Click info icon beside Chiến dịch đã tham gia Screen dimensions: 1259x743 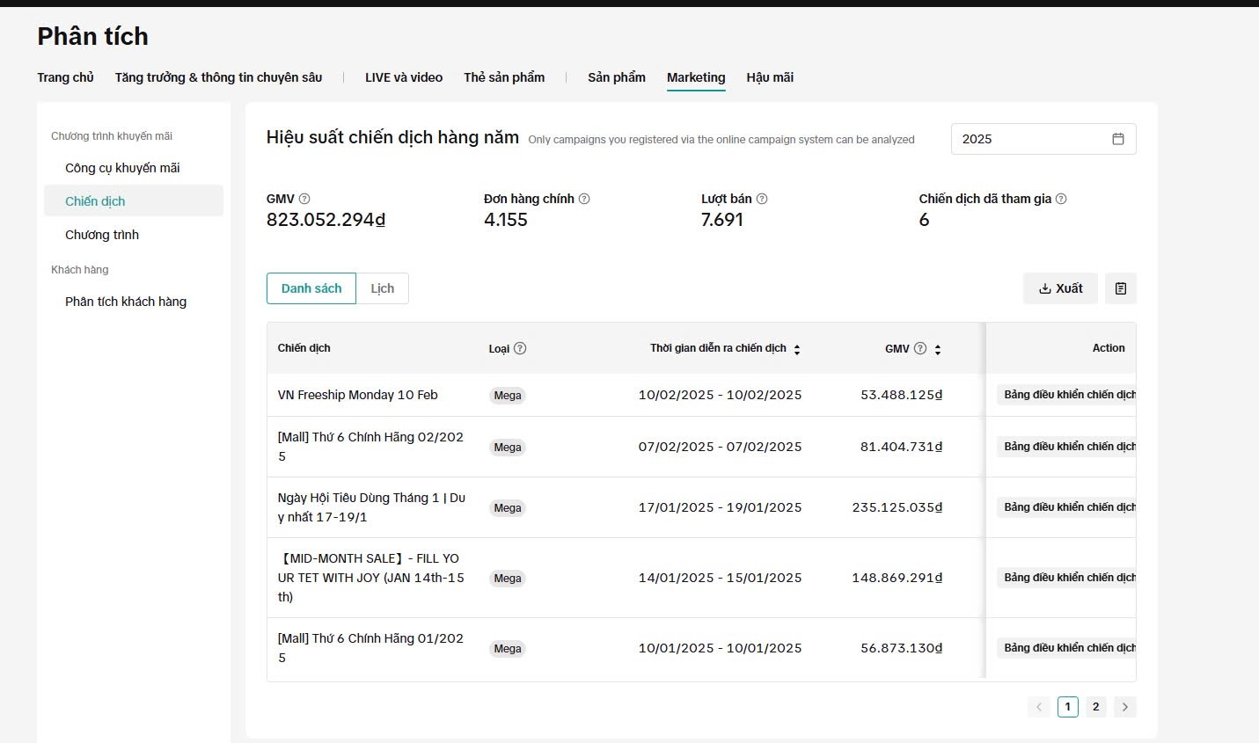pyautogui.click(x=1061, y=199)
